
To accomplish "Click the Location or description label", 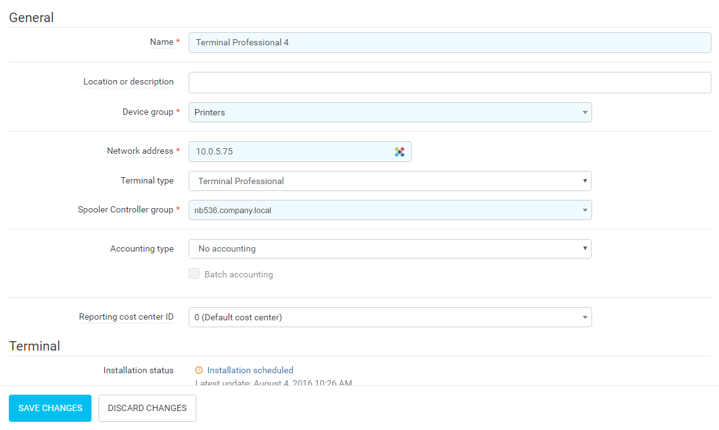I will coord(128,82).
